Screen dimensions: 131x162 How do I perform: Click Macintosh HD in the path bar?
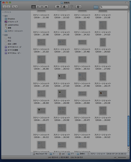coord(40,154)
